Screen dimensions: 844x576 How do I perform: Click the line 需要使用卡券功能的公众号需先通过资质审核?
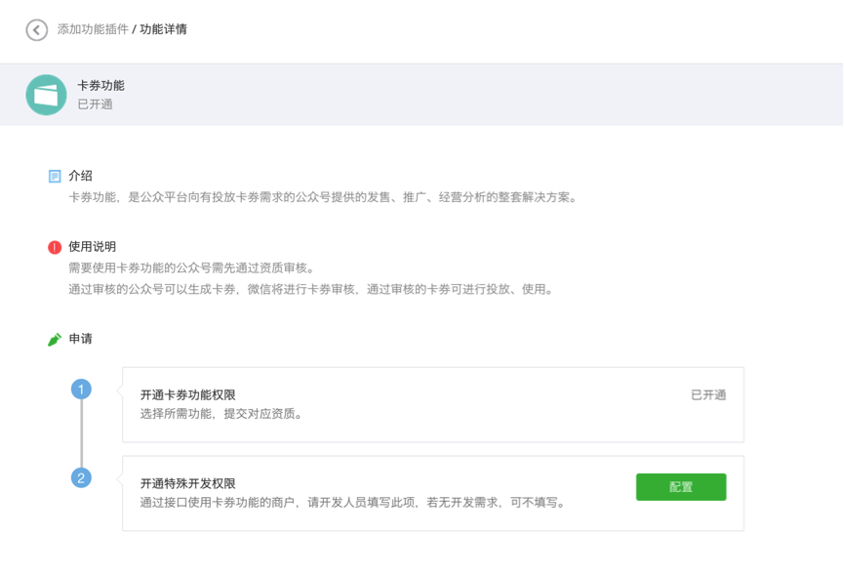coord(191,268)
